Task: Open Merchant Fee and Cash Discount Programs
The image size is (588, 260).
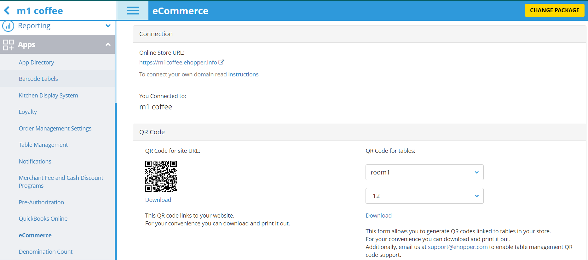Action: point(61,182)
